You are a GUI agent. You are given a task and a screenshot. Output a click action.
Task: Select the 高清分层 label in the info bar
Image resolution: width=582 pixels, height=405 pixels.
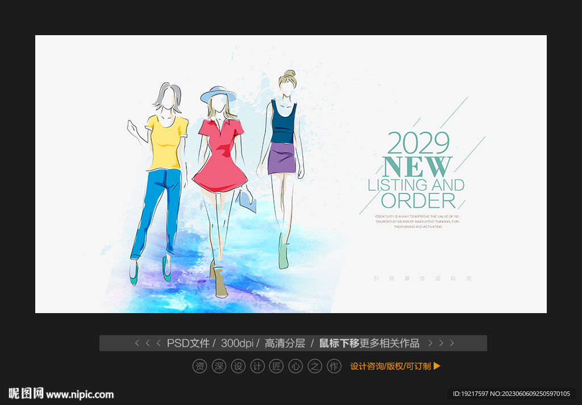tap(285, 343)
